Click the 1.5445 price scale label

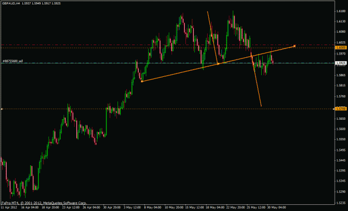[x=341, y=160]
